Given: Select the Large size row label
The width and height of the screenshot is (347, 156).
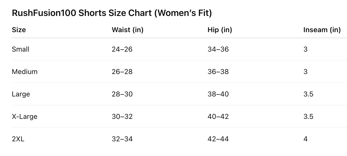Looking at the screenshot, I should [x=21, y=94].
